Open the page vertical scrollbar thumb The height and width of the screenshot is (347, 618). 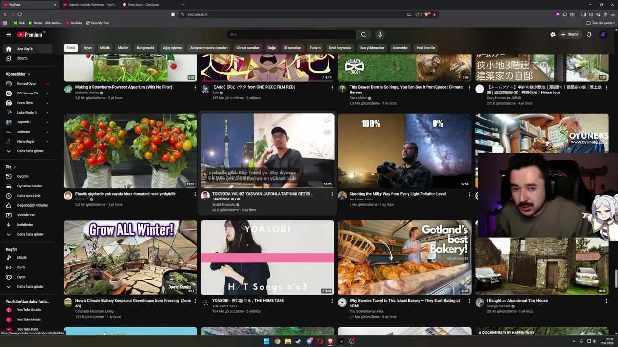tap(616, 279)
